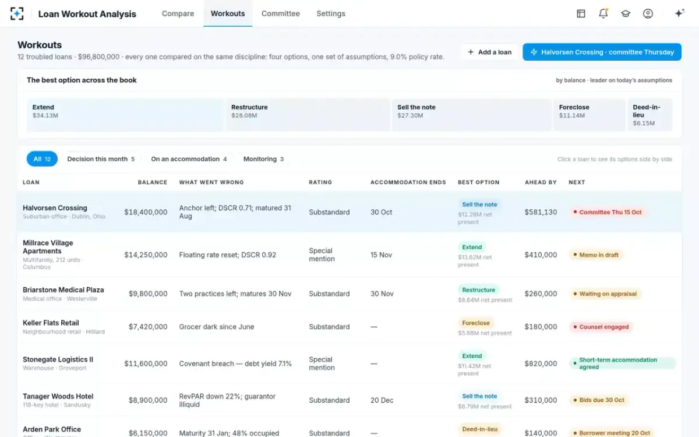Viewport: 699px width, 437px height.
Task: Open Halvorsen Crossing committee Thursday button
Action: (x=602, y=52)
